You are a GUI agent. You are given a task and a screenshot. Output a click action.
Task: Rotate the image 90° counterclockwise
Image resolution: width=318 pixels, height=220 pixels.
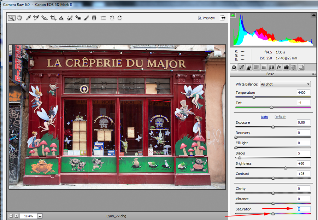point(112,18)
